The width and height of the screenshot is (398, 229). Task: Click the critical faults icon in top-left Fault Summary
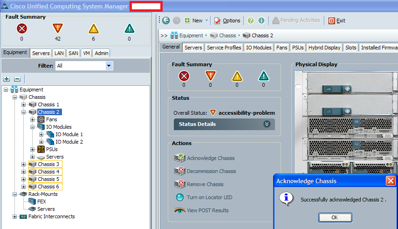click(x=22, y=28)
